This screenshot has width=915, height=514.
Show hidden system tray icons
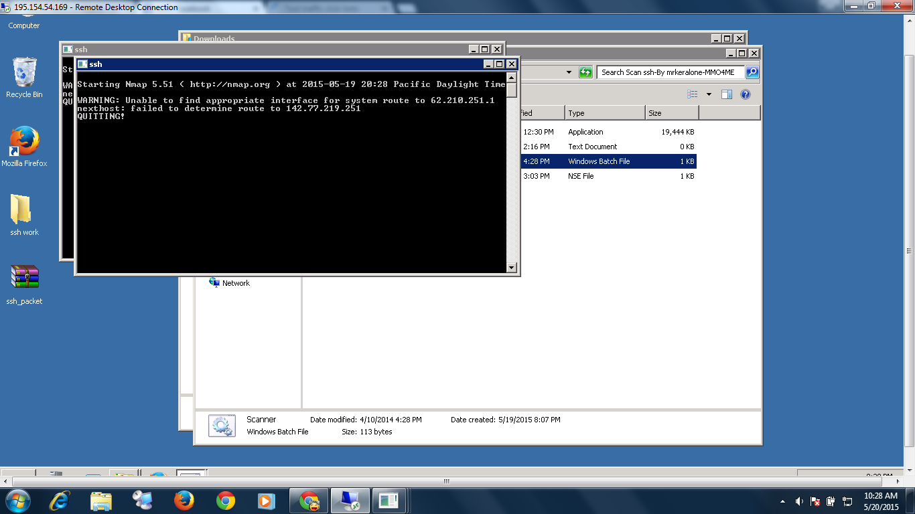click(x=783, y=501)
